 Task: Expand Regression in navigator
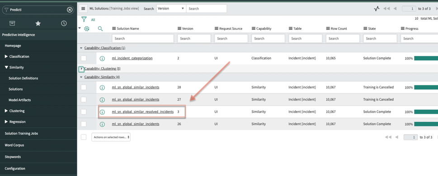6,121
